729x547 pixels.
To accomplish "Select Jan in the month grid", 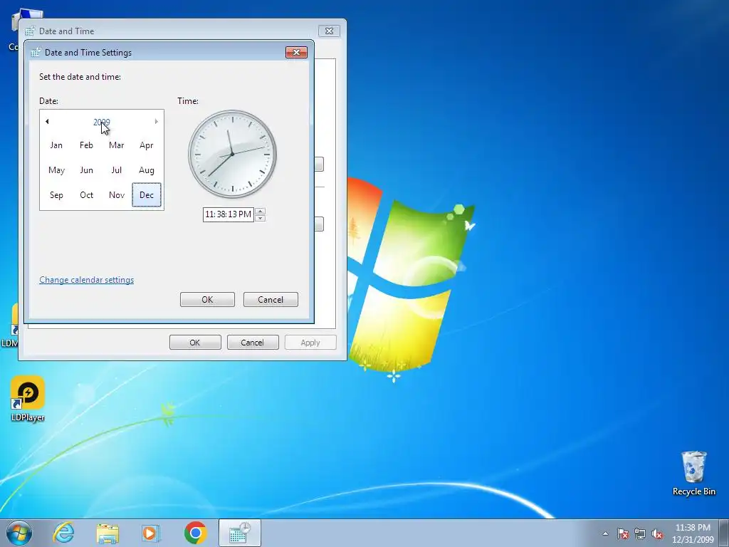I will pos(56,145).
